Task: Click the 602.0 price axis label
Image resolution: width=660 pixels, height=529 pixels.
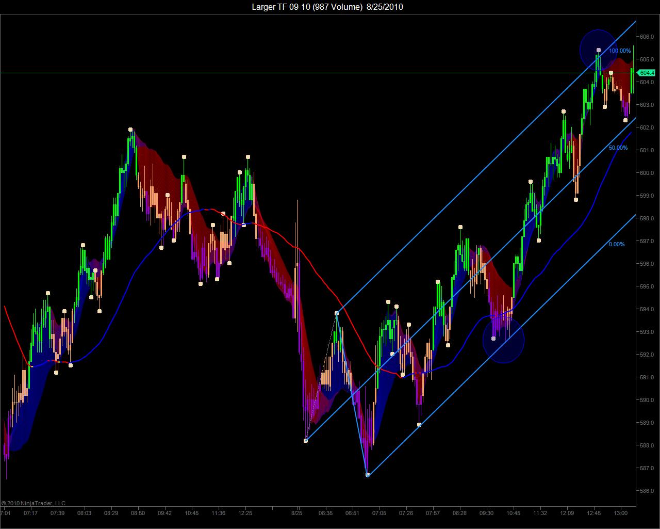Action: pyautogui.click(x=647, y=127)
